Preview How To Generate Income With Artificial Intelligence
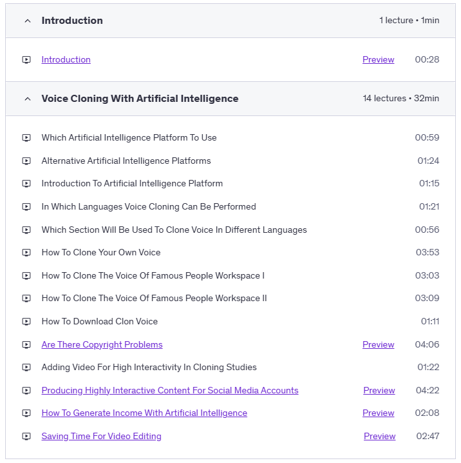Screen dimensions: 461x463 coord(378,413)
